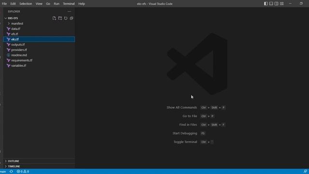
Task: Toggle bottom panel layout icon
Action: 271,3
